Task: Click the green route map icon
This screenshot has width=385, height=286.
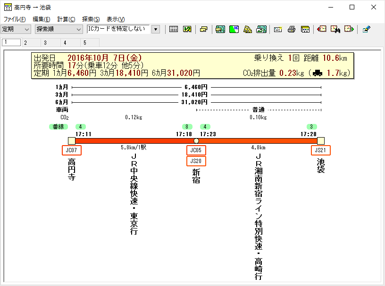Action: (187, 29)
